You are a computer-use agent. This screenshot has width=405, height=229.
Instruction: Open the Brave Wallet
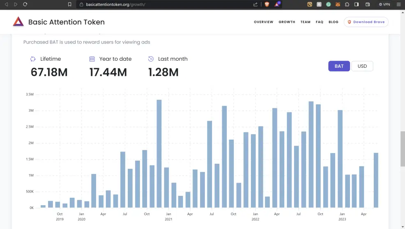pyautogui.click(x=368, y=5)
